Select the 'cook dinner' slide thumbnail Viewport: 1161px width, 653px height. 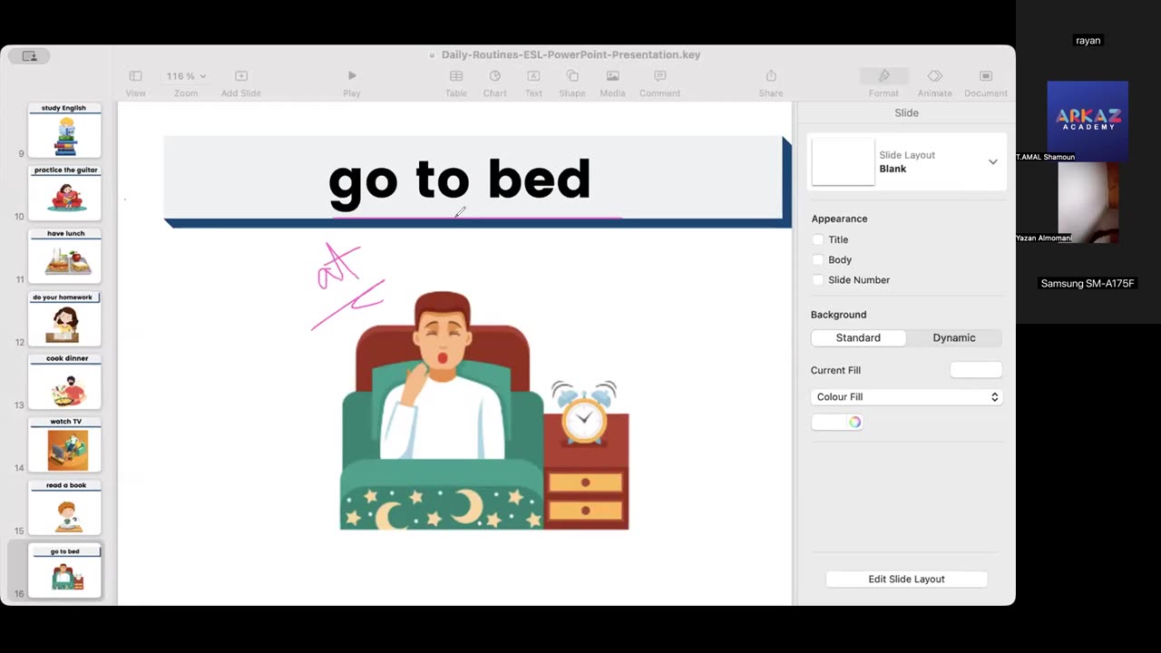click(64, 382)
